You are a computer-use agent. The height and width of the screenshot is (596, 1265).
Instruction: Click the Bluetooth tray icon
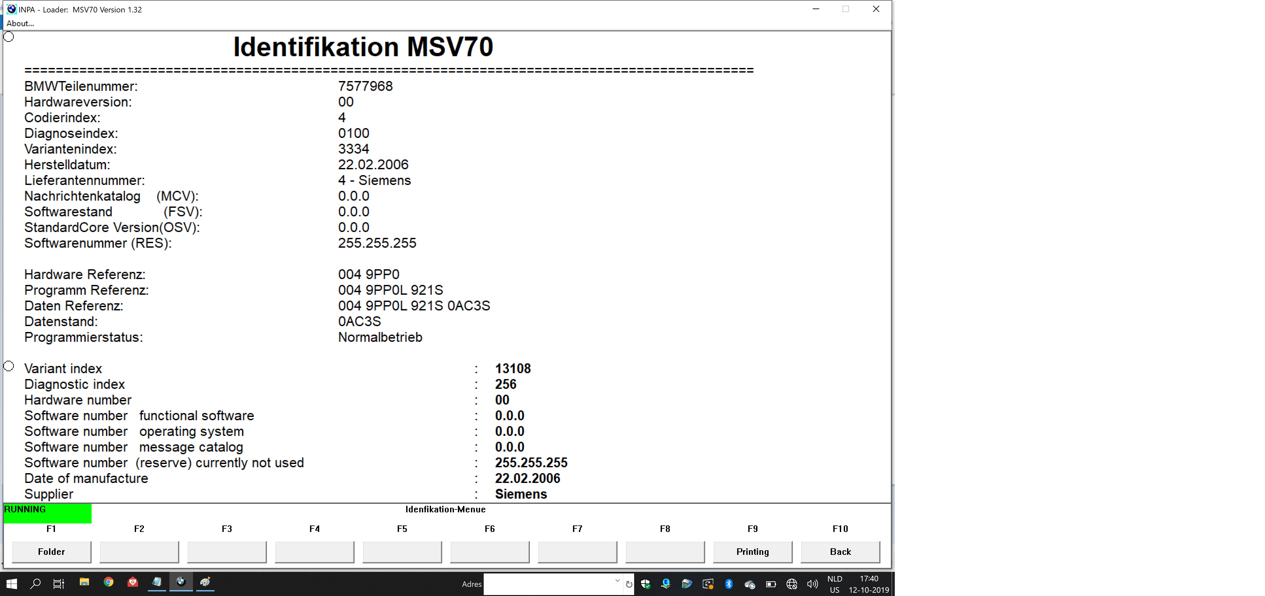[729, 584]
